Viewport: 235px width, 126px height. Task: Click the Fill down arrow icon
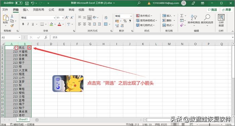click(x=182, y=20)
